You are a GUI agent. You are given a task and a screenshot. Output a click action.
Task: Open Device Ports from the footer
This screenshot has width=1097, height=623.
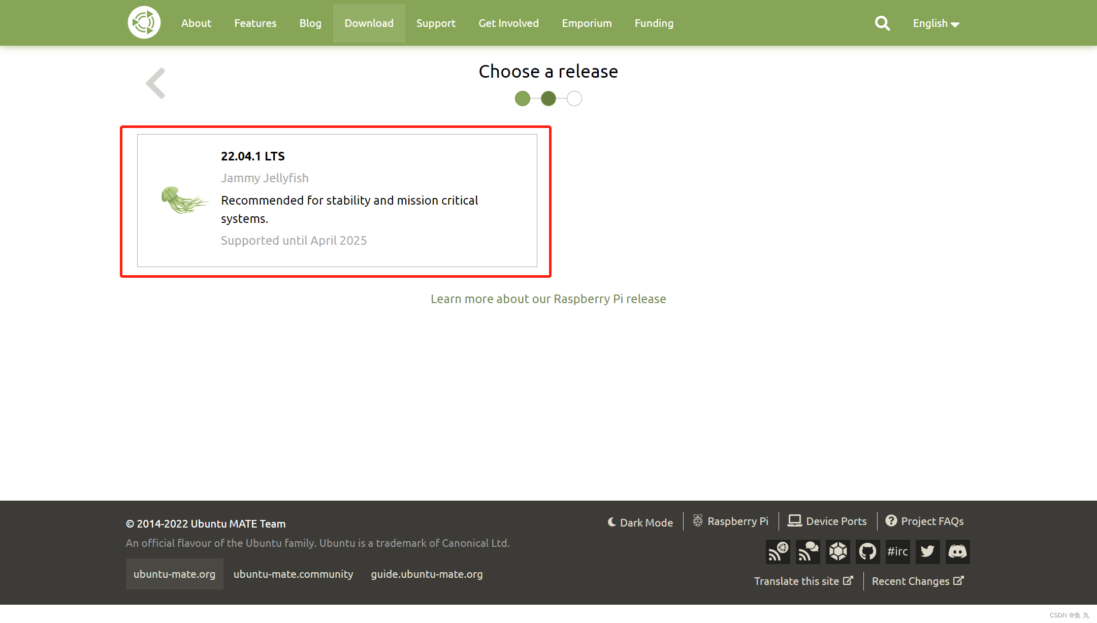click(827, 521)
